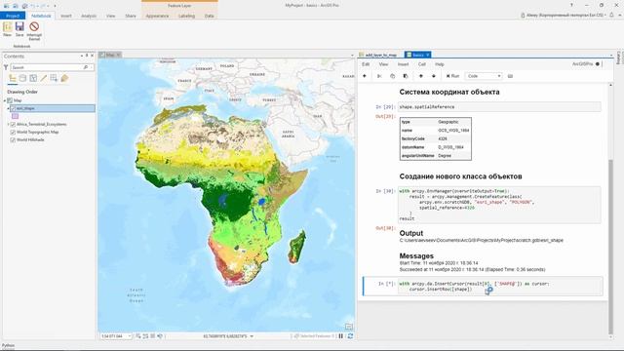Switch to the Analysis ribbon tab
Viewport: 624px width, 351px height.
pyautogui.click(x=89, y=16)
